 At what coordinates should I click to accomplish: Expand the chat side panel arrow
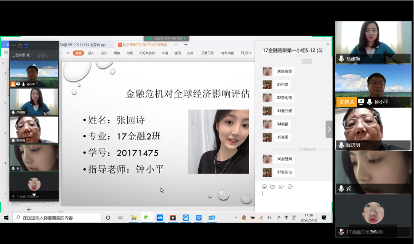tap(329, 129)
